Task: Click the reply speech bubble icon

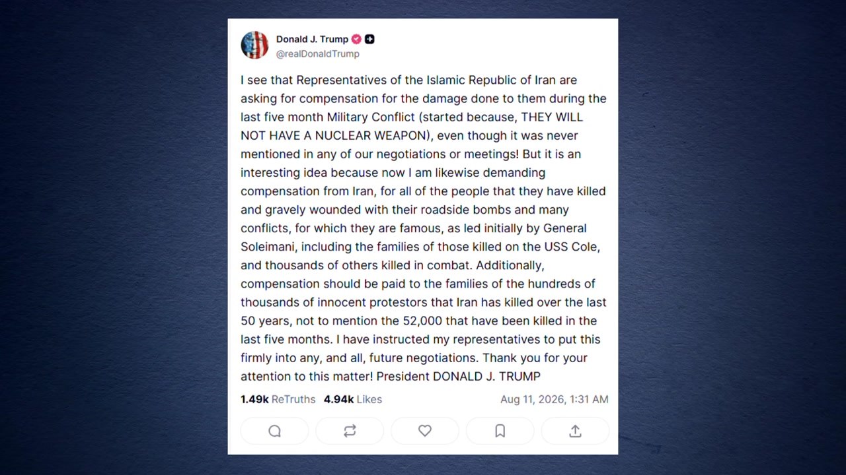Action: tap(274, 431)
